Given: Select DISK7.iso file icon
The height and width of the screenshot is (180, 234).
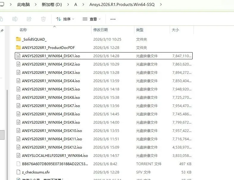Looking at the screenshot, I should (18, 106).
